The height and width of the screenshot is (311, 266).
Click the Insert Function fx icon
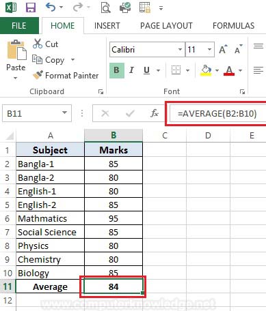click(155, 113)
